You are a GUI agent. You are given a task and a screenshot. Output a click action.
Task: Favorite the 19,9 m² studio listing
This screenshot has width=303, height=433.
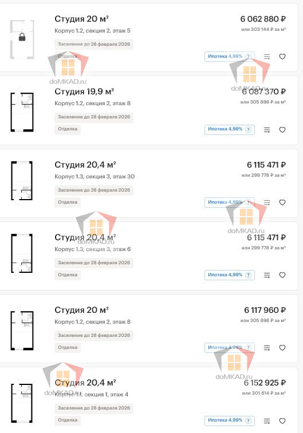282,130
